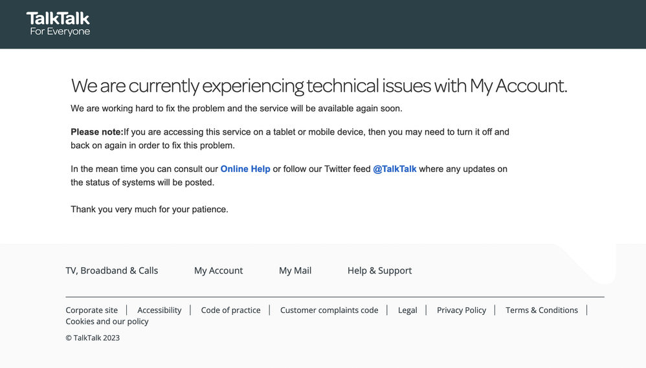Open Cookies and our policy link
The image size is (646, 368).
[x=107, y=321]
